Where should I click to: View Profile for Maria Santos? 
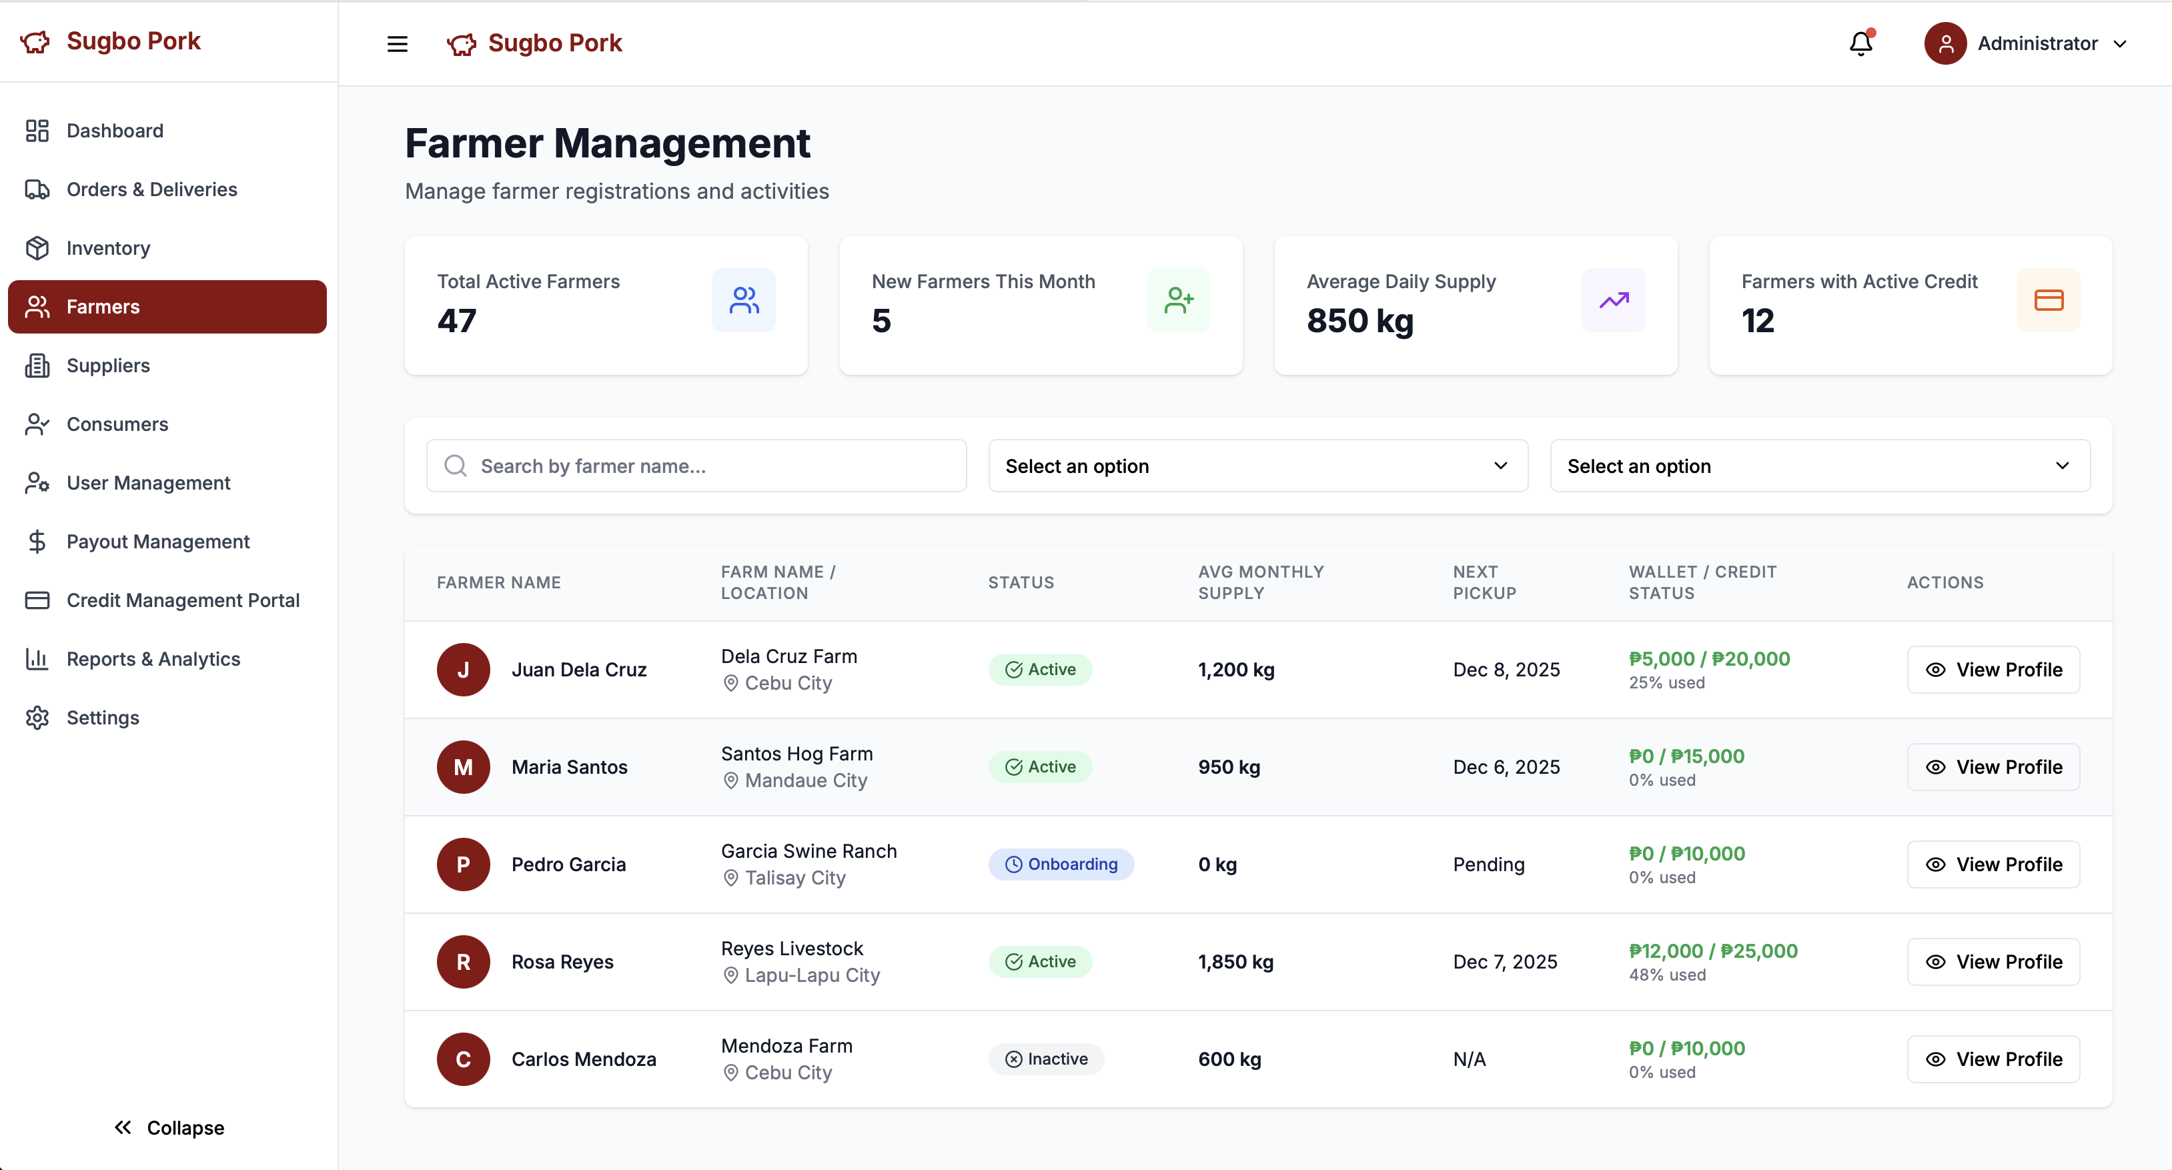pos(1993,767)
